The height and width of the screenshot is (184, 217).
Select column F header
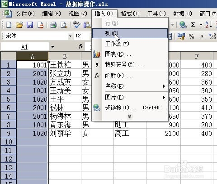[x=197, y=56]
